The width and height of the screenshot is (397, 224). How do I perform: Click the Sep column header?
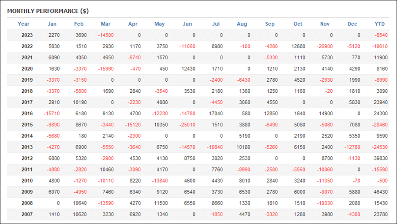click(270, 24)
